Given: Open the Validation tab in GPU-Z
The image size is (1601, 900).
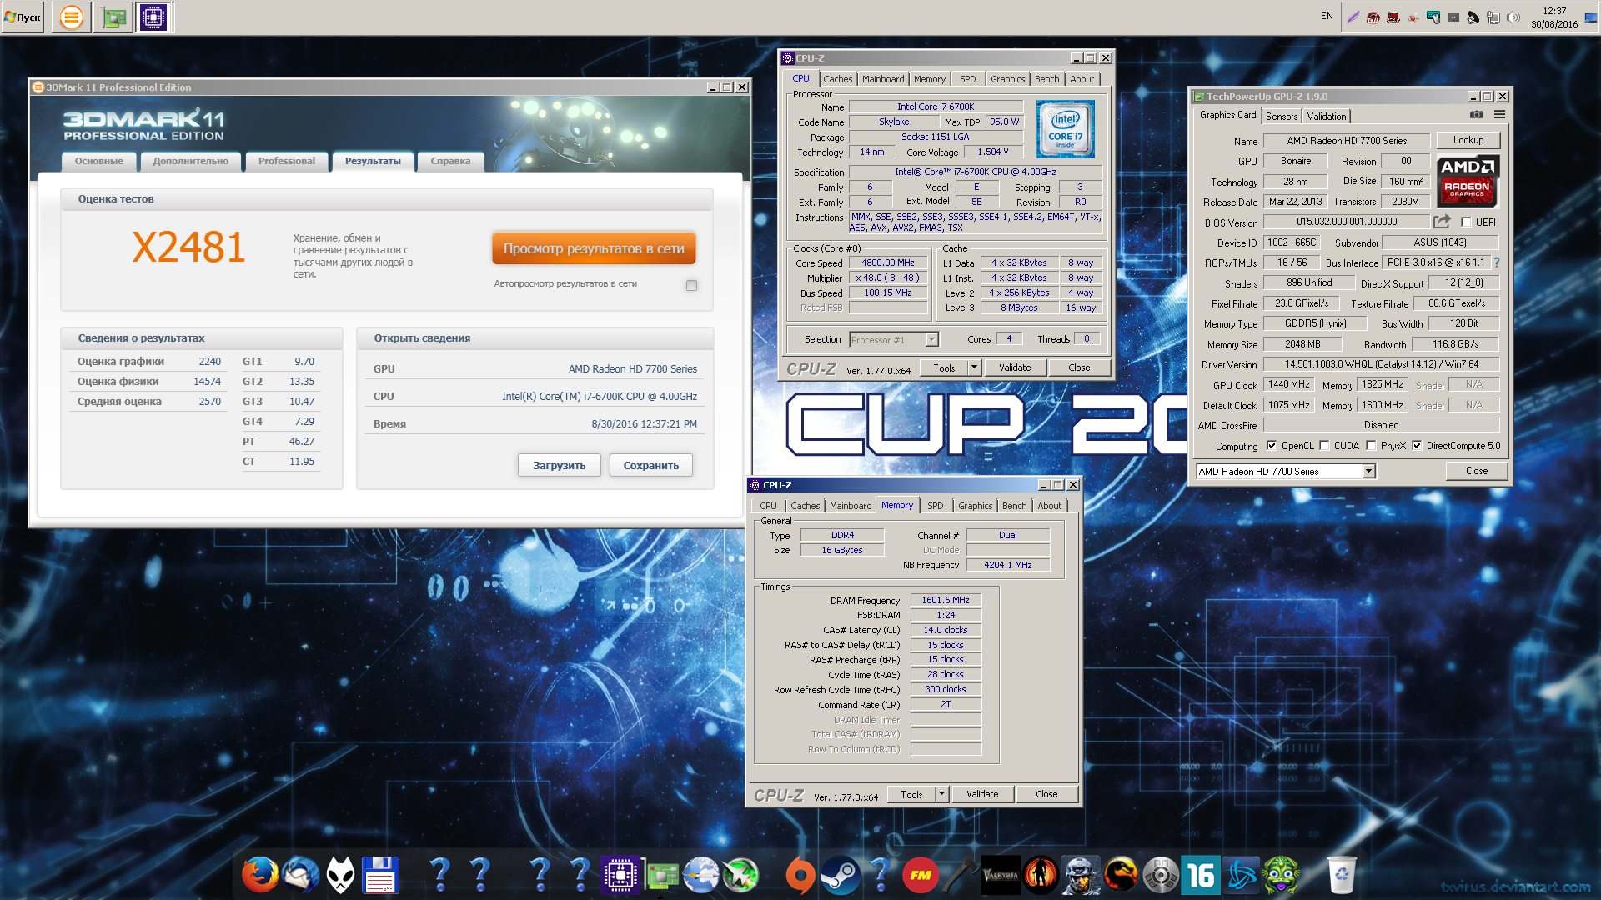Looking at the screenshot, I should [1326, 117].
